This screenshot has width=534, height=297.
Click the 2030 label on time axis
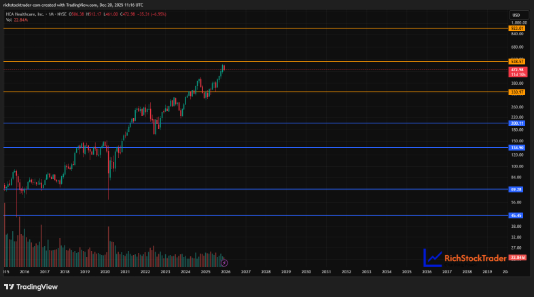306,272
